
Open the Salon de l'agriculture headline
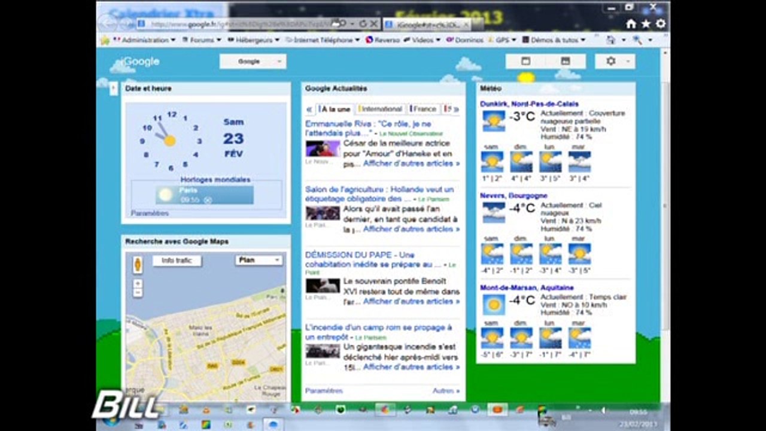pyautogui.click(x=379, y=194)
